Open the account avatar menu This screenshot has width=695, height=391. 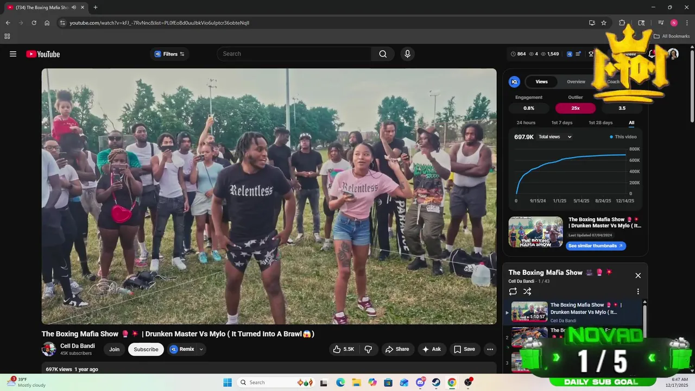pos(673,54)
